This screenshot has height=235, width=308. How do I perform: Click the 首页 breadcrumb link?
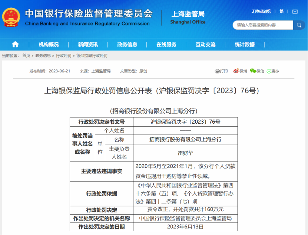(x=26, y=56)
